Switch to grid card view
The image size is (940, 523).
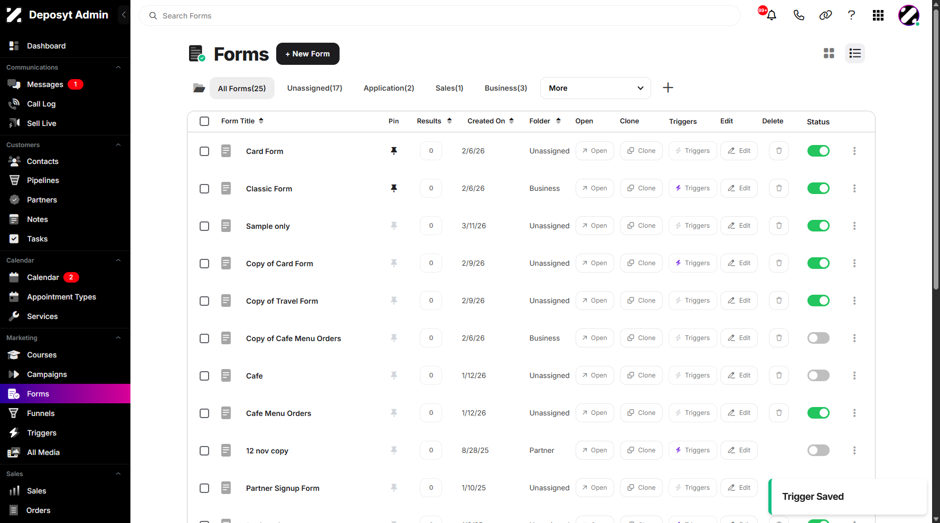[829, 53]
